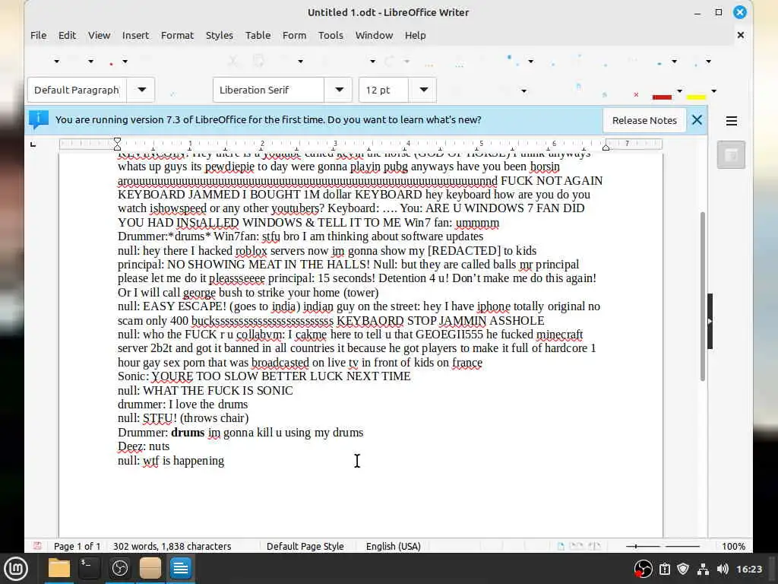Open the View menu
Image resolution: width=778 pixels, height=584 pixels.
click(99, 35)
